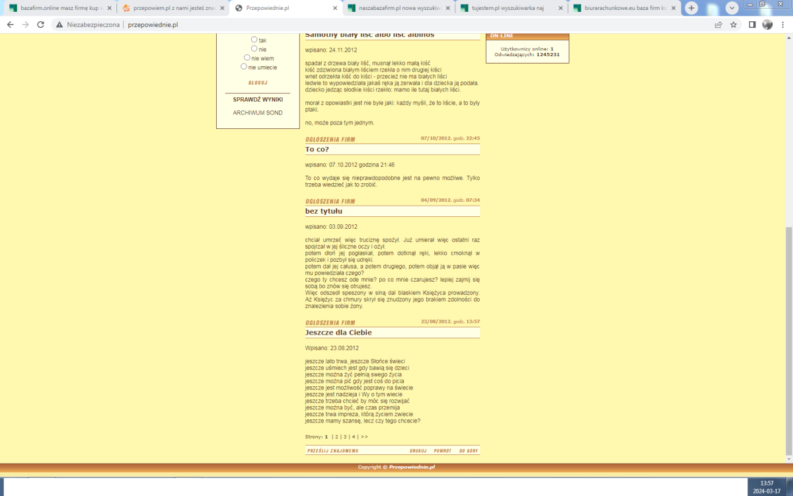Click the browser back arrow
Image resolution: width=793 pixels, height=496 pixels.
click(10, 24)
